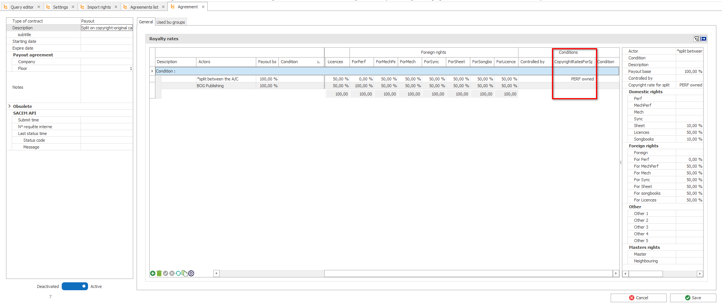Click the hierarchy view icon in Royalty rates header
The width and height of the screenshot is (722, 306).
(697, 39)
